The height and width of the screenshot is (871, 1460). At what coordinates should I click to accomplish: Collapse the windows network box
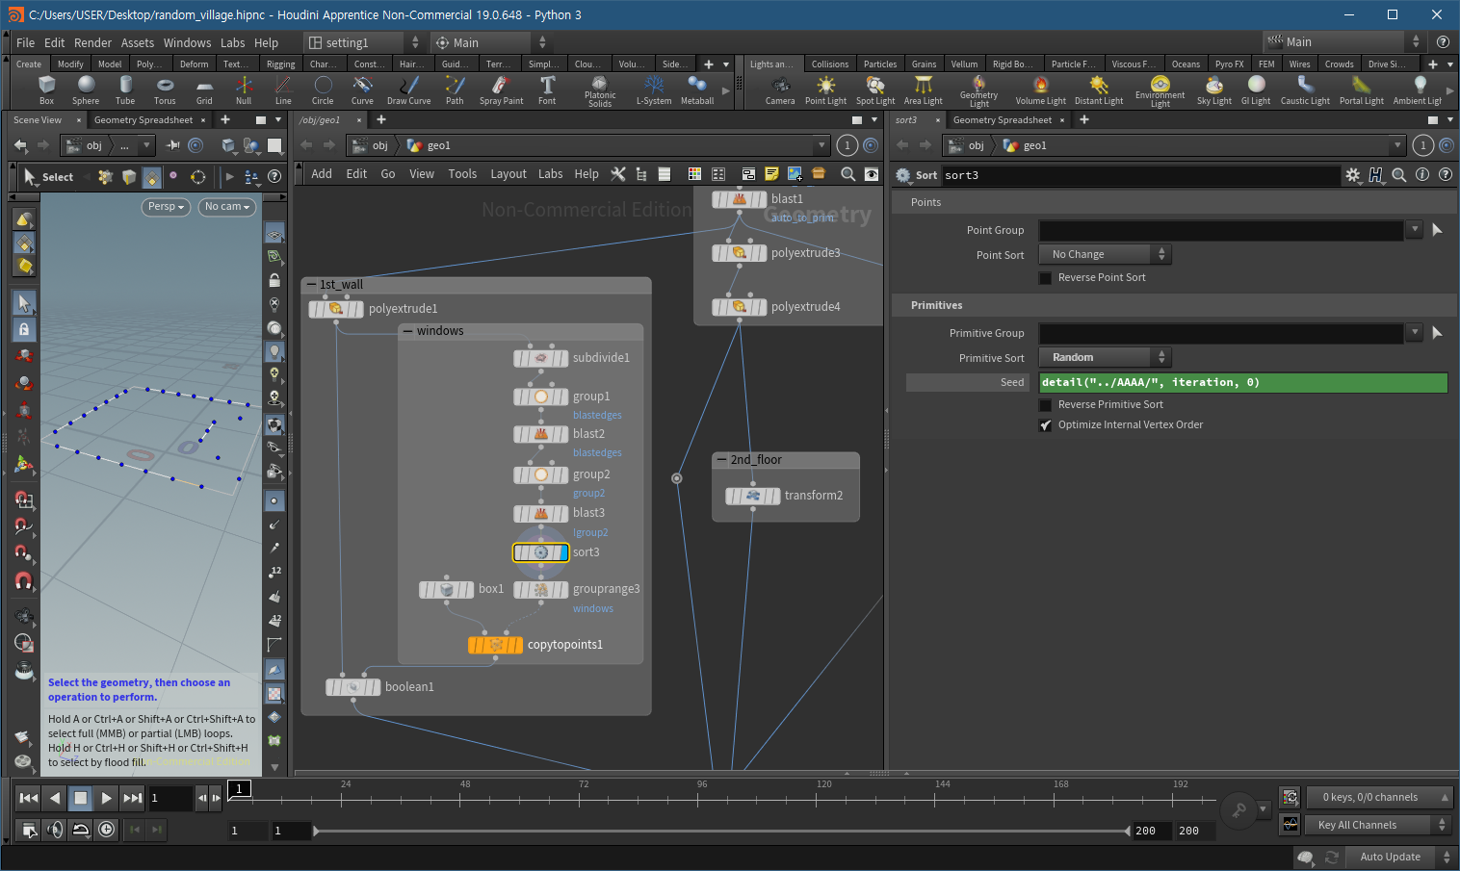click(408, 331)
